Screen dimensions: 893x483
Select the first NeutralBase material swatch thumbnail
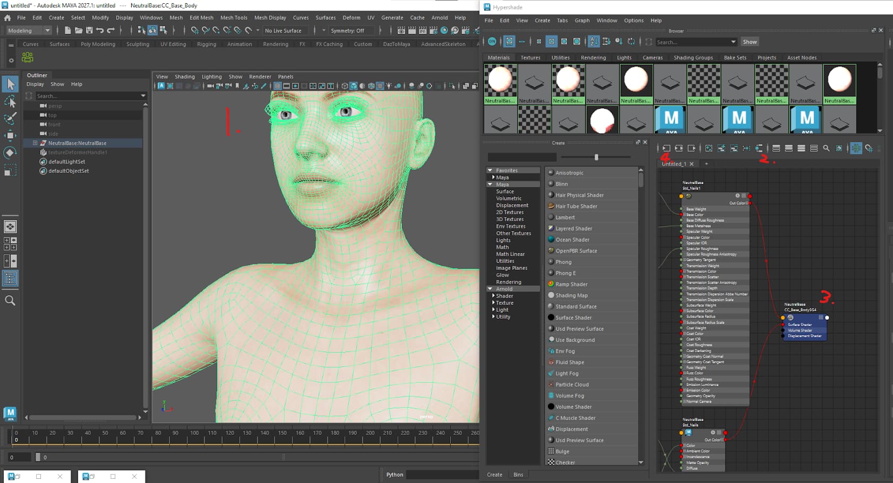click(500, 84)
